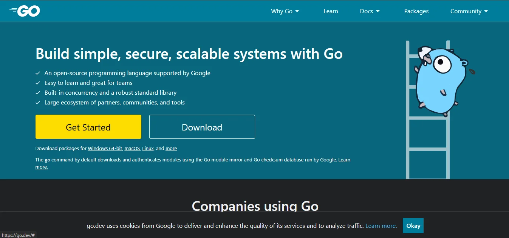The height and width of the screenshot is (238, 509).
Task: Open the Packages navigation item
Action: [x=416, y=11]
